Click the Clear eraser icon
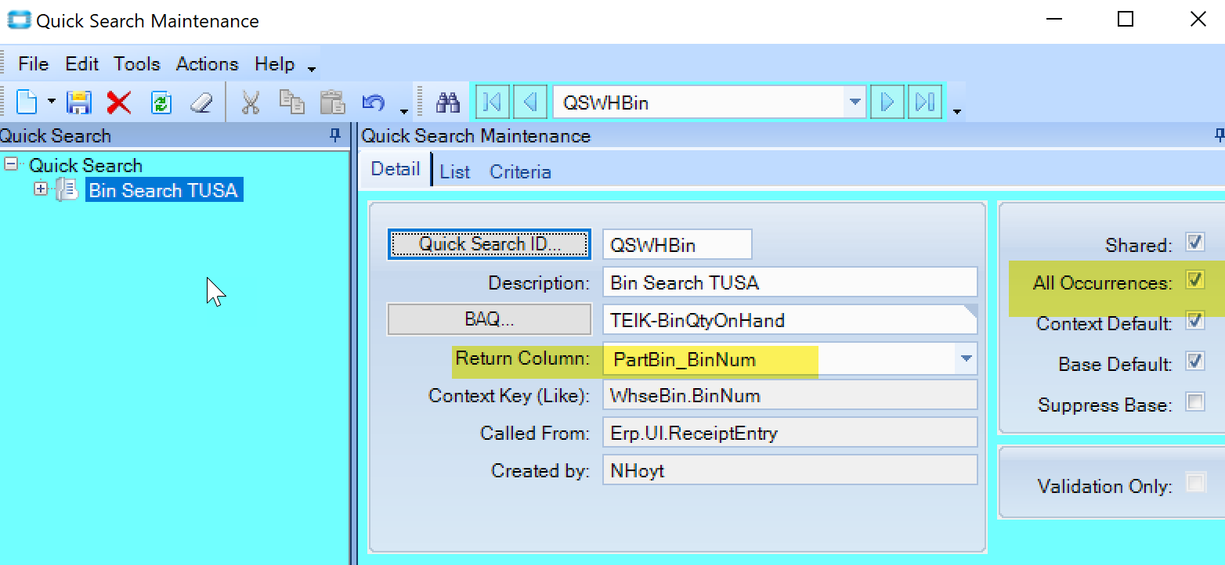Viewport: 1225px width, 565px height. tap(201, 103)
